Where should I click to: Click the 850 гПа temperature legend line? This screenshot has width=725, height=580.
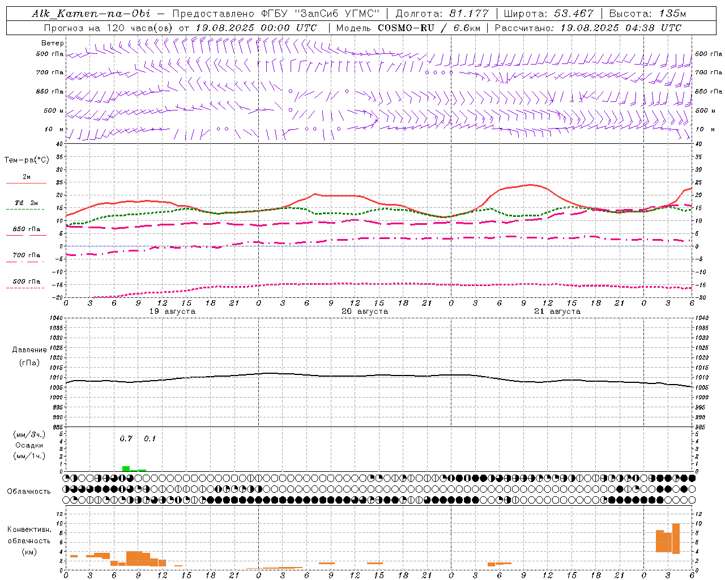(x=25, y=235)
